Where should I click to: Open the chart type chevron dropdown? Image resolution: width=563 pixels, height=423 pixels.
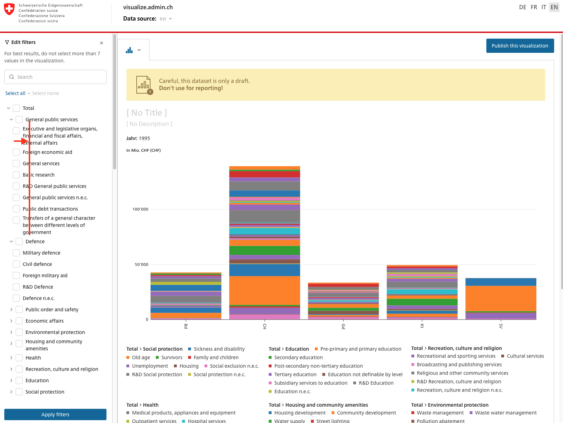pyautogui.click(x=139, y=50)
